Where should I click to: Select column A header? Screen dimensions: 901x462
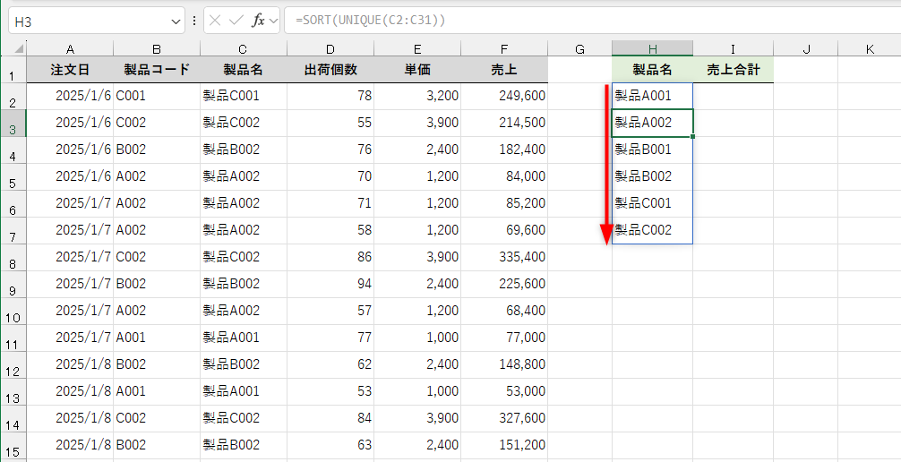[70, 49]
